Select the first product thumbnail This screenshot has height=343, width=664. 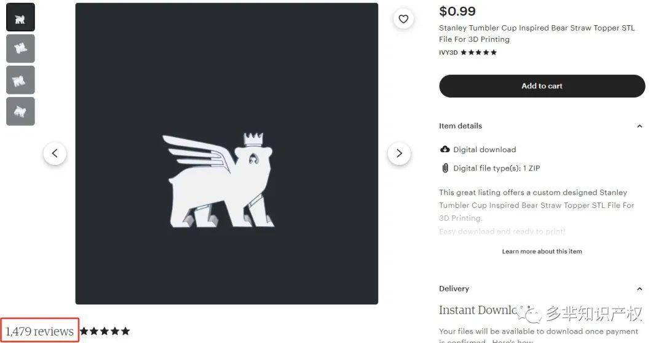tap(20, 17)
